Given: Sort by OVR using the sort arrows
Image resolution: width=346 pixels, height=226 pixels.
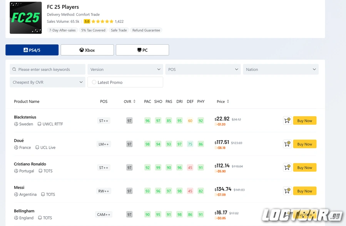Looking at the screenshot, I should click(134, 102).
